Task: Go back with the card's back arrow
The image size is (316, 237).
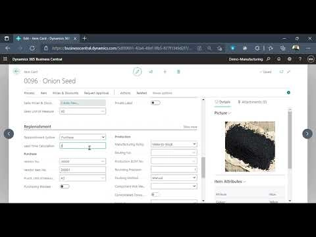Action: click(16, 72)
